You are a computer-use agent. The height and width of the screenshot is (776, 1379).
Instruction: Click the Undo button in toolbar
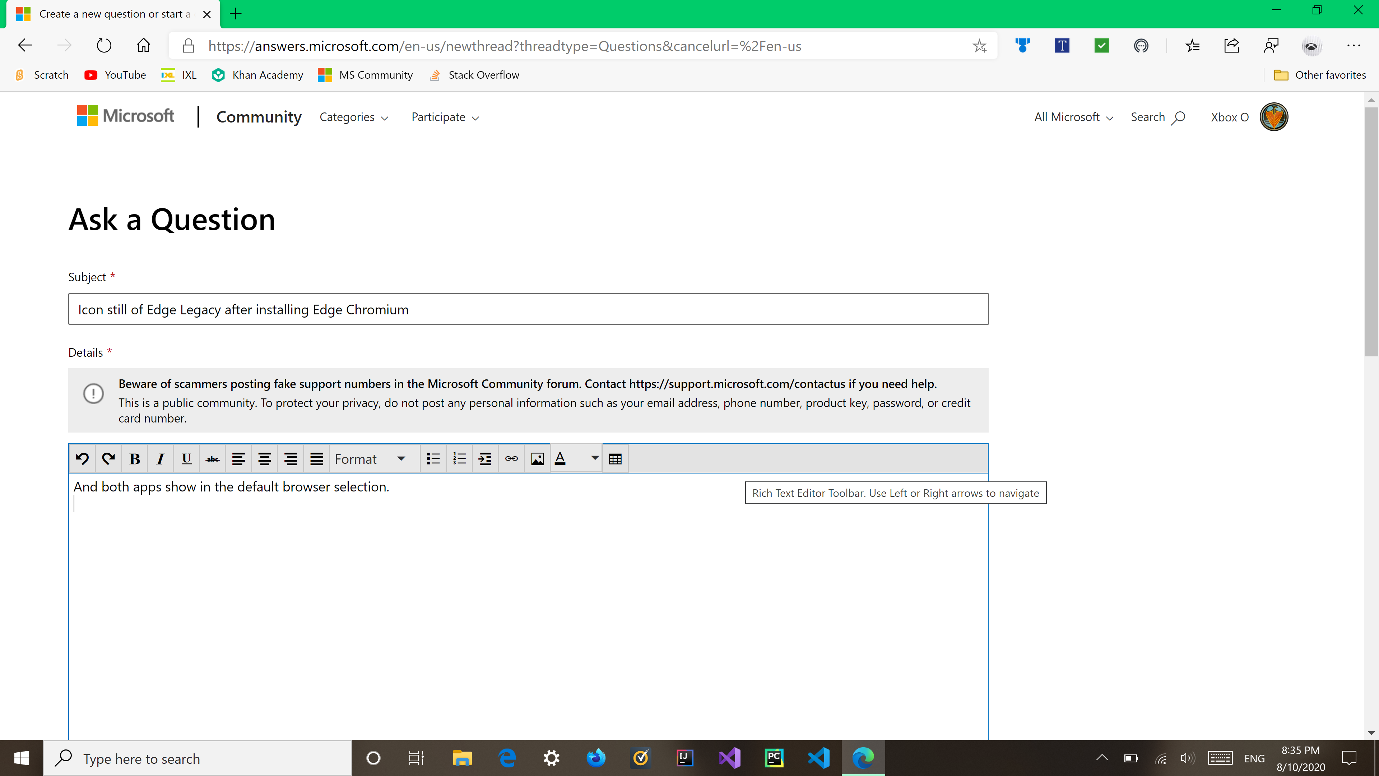coord(82,458)
